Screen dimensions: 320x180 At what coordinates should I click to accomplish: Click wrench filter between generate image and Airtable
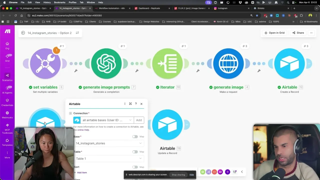[x=259, y=71]
